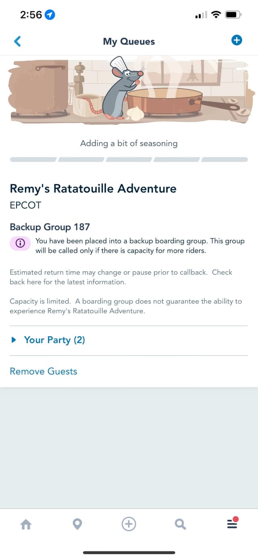Tap the Remy chef illustration banner
Viewport: 258px width, 559px height.
pyautogui.click(x=129, y=90)
